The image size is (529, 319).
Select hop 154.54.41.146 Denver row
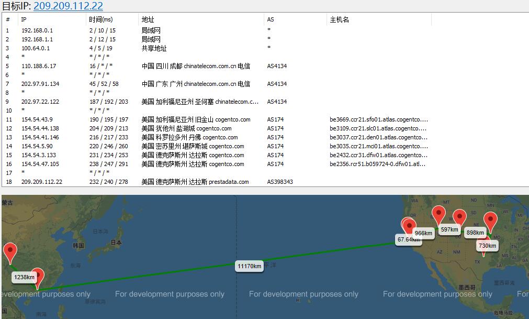217,137
